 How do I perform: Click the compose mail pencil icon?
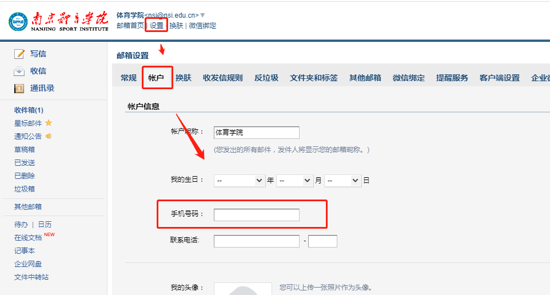19,54
